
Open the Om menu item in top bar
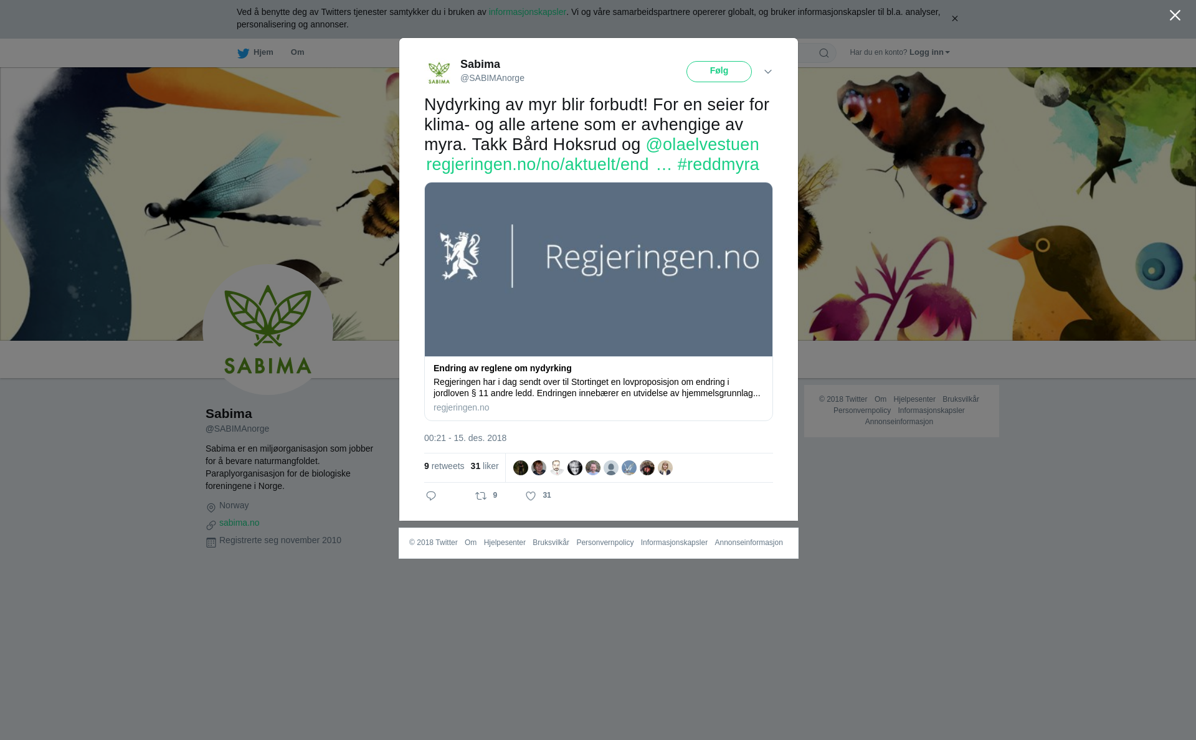(298, 52)
